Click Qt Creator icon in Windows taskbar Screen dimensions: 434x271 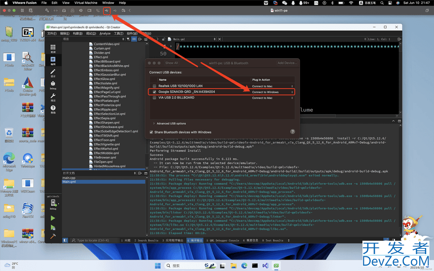pyautogui.click(x=276, y=266)
